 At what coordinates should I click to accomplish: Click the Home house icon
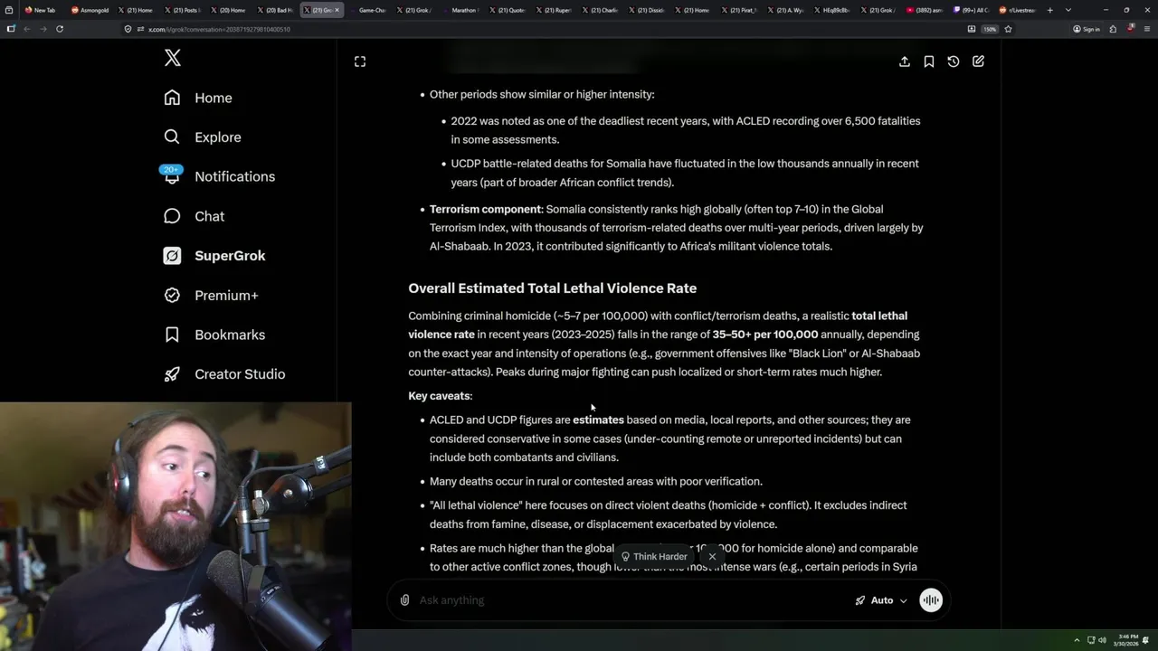click(x=172, y=98)
